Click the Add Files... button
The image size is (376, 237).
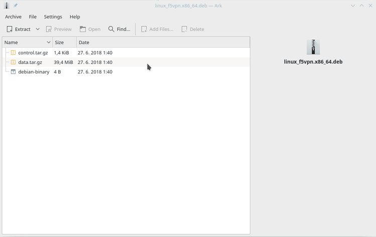[157, 29]
